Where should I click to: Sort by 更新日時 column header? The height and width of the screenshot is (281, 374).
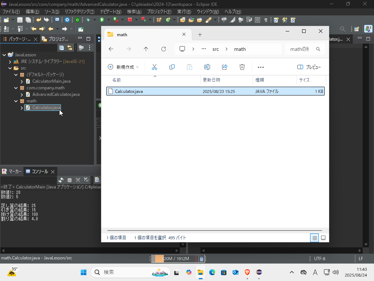[226, 80]
